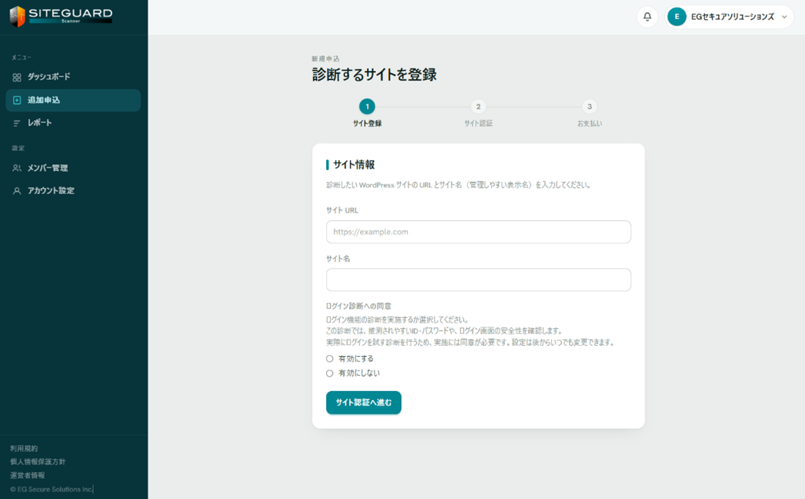Image resolution: width=805 pixels, height=499 pixels.
Task: Click the ログイン診断への同意 label
Action: tap(360, 306)
